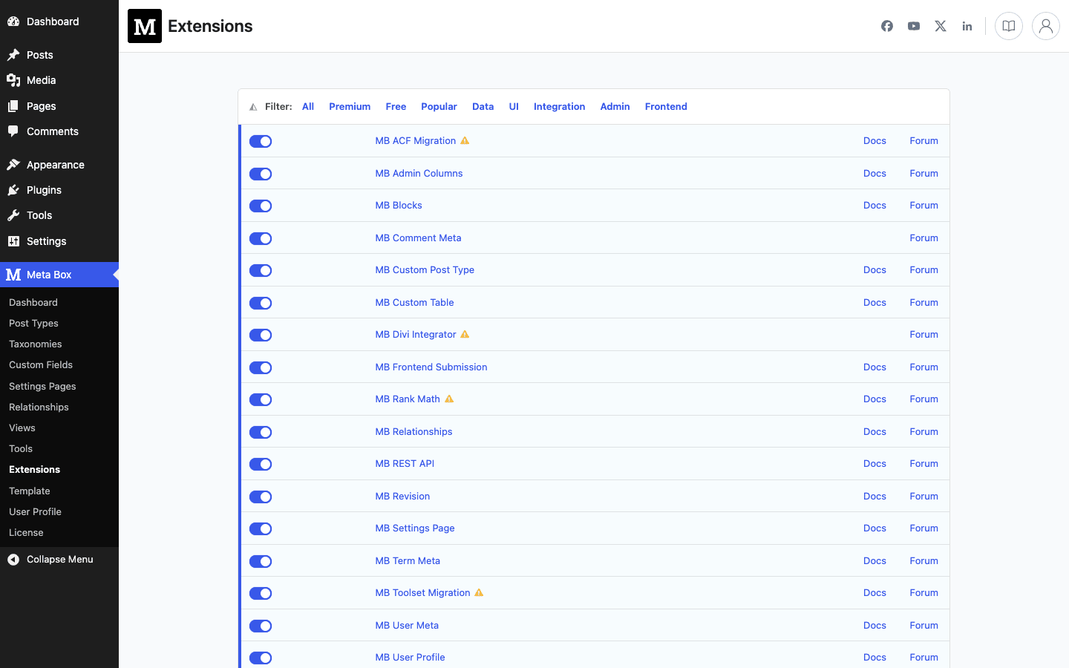Toggle MB Settings Page switch
Screen dimensions: 1069x668
point(261,528)
